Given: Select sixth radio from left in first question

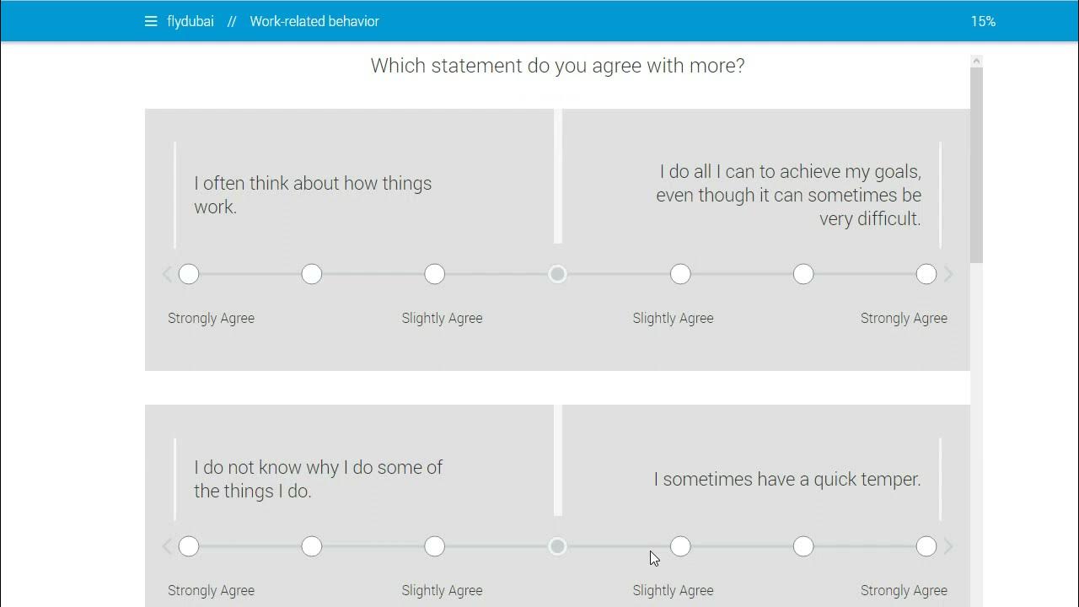Looking at the screenshot, I should tap(803, 274).
